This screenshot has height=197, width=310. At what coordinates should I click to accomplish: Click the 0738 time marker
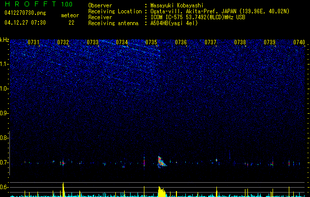coord(240,42)
